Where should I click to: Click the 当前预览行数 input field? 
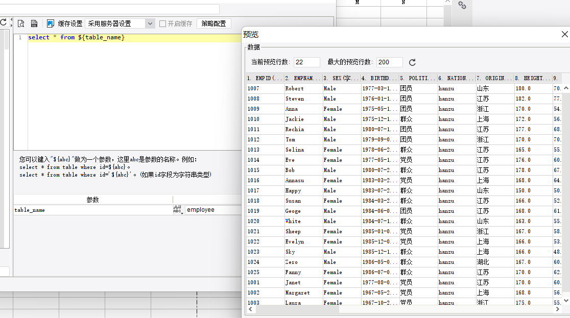click(x=307, y=62)
